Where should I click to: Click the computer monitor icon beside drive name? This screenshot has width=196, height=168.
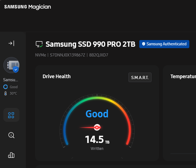click(x=39, y=44)
